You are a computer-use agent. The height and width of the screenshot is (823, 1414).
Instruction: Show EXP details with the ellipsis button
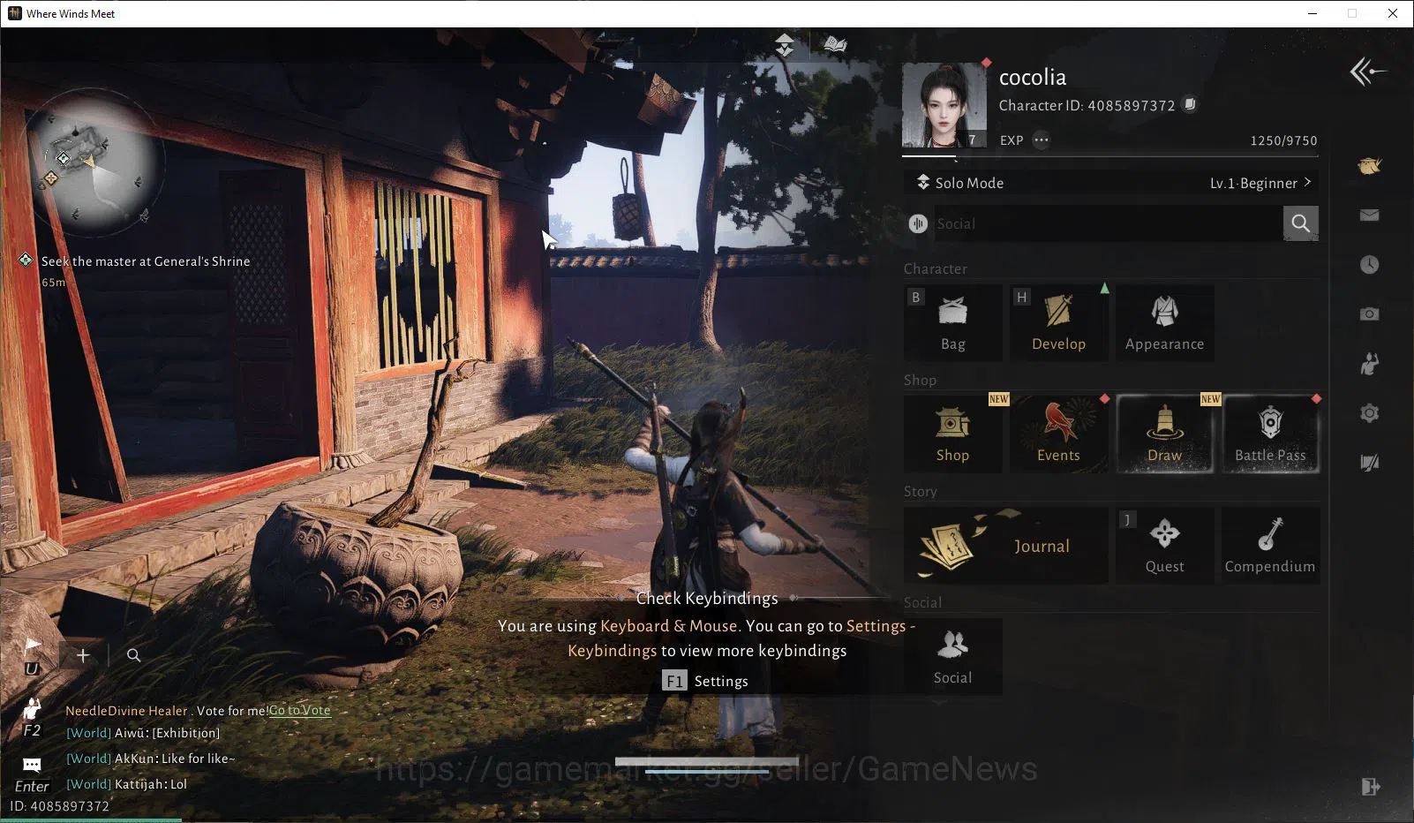click(x=1042, y=140)
